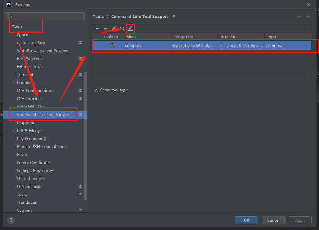Add a new command line tool
319x230 pixels.
(97, 28)
